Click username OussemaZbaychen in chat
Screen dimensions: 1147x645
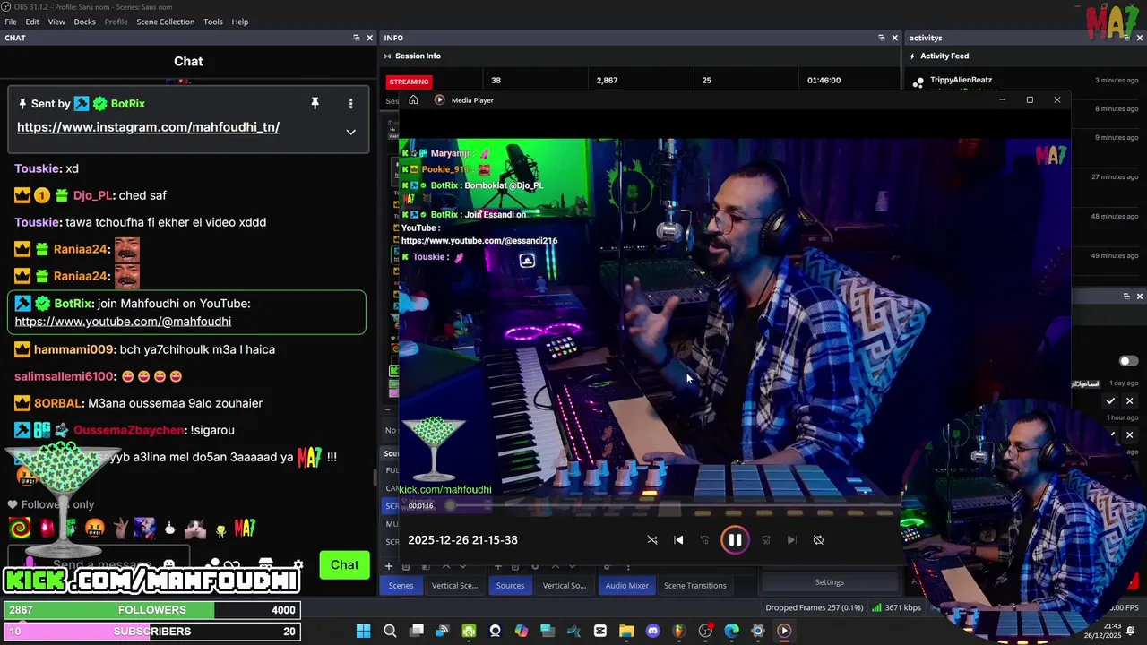(x=129, y=430)
